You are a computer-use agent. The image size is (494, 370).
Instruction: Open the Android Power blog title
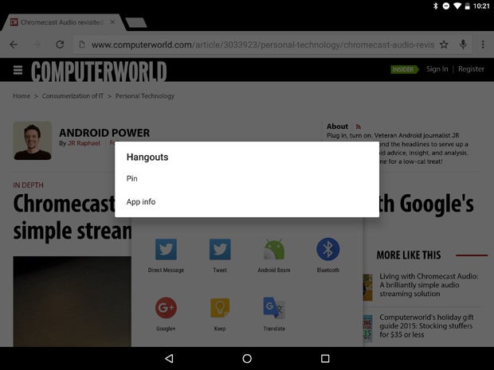pyautogui.click(x=104, y=133)
